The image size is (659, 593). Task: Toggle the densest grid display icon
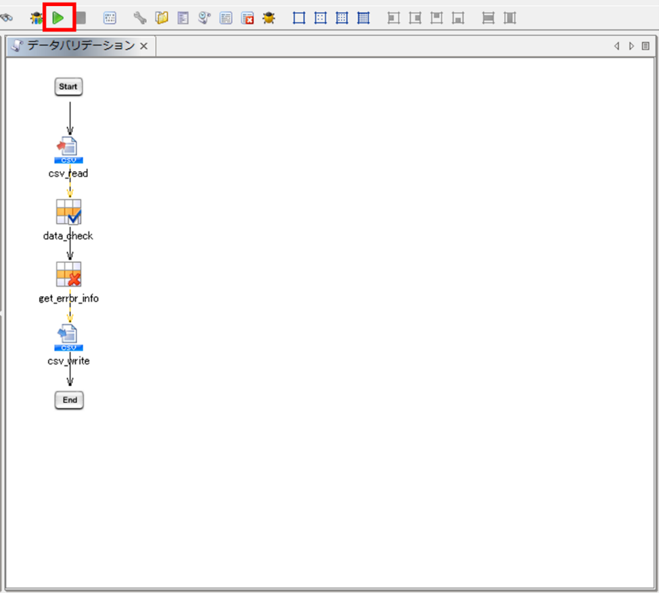click(363, 18)
